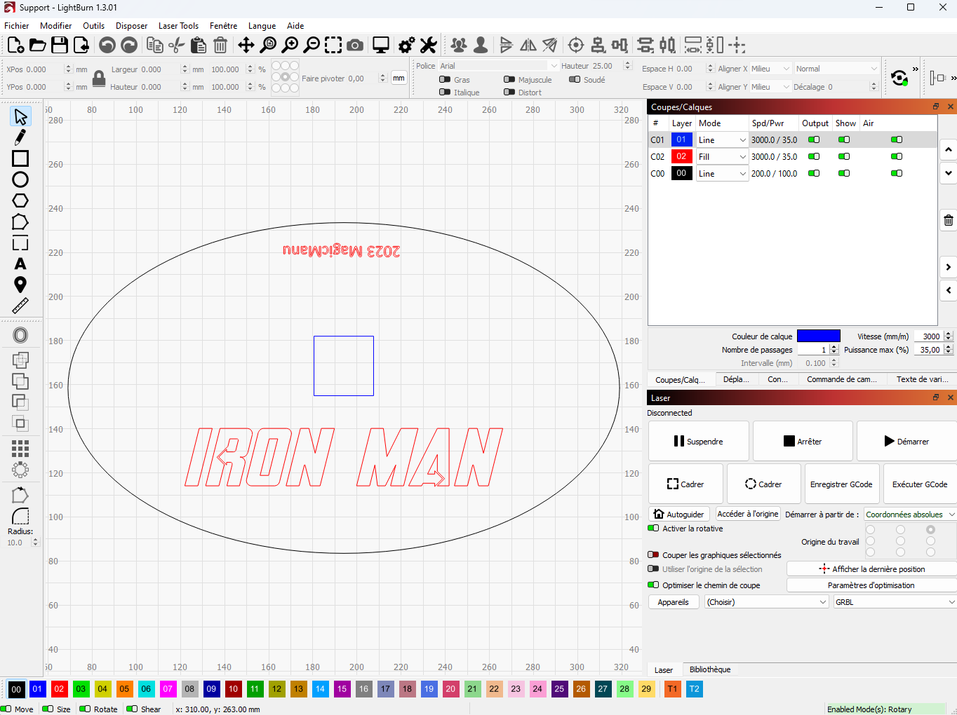Open the device chooser dropdown showing (Choisir)
Image resolution: width=957 pixels, height=715 pixels.
click(766, 601)
